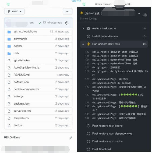Click file icon beside AutoSignMachine.js
The width and height of the screenshot is (152, 153).
[9, 68]
